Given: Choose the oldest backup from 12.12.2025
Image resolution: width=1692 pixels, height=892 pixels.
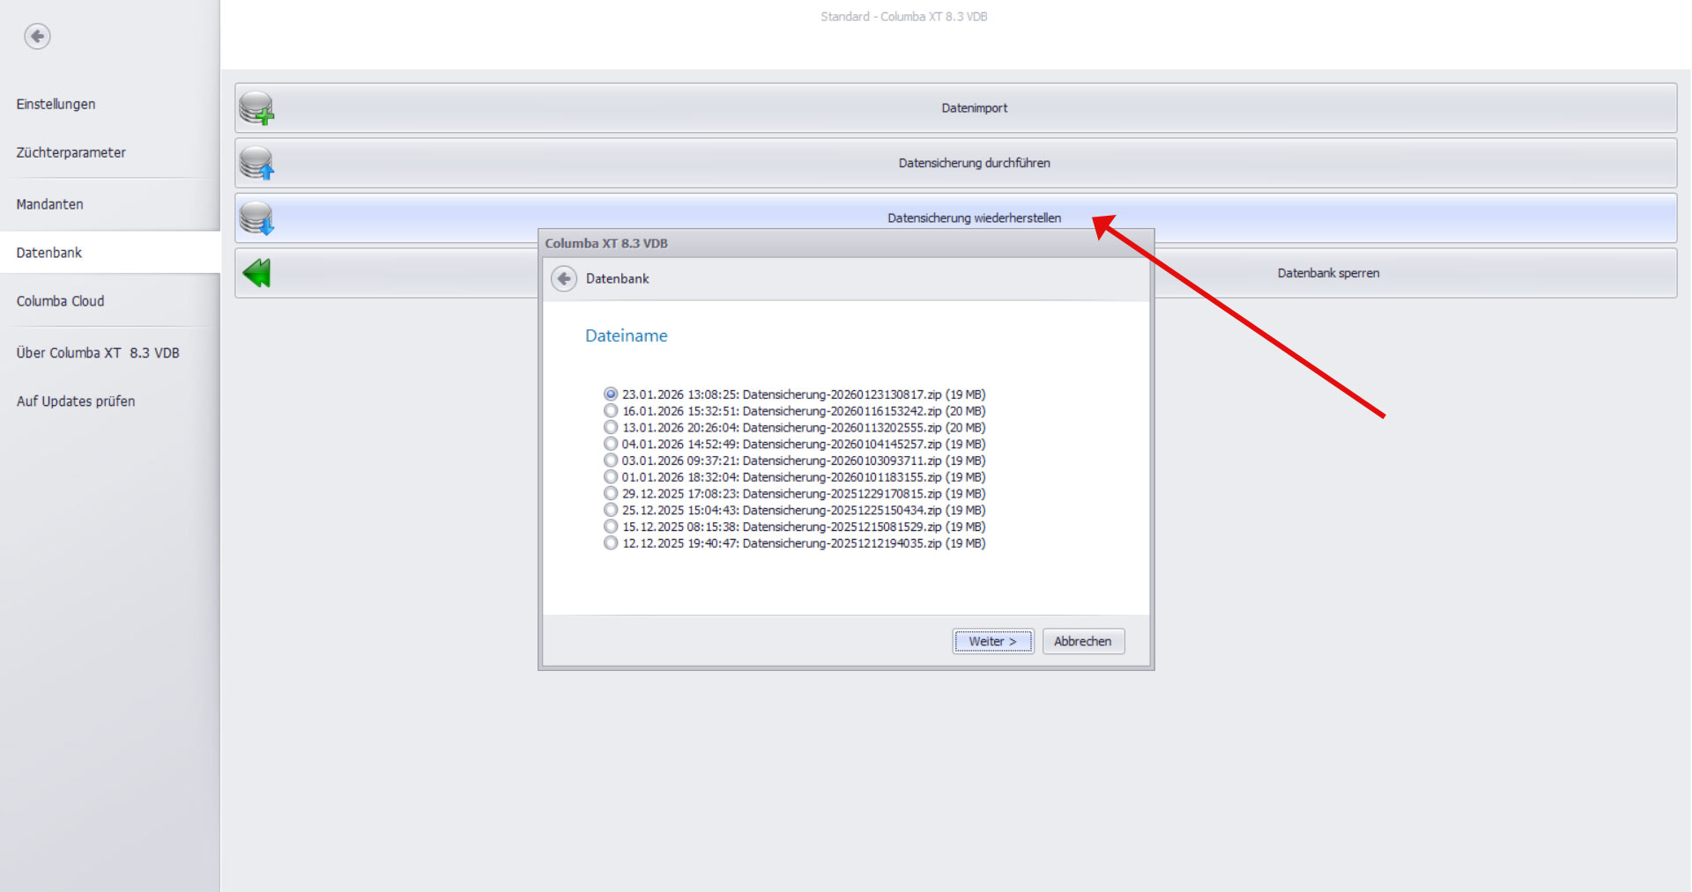Looking at the screenshot, I should (611, 544).
